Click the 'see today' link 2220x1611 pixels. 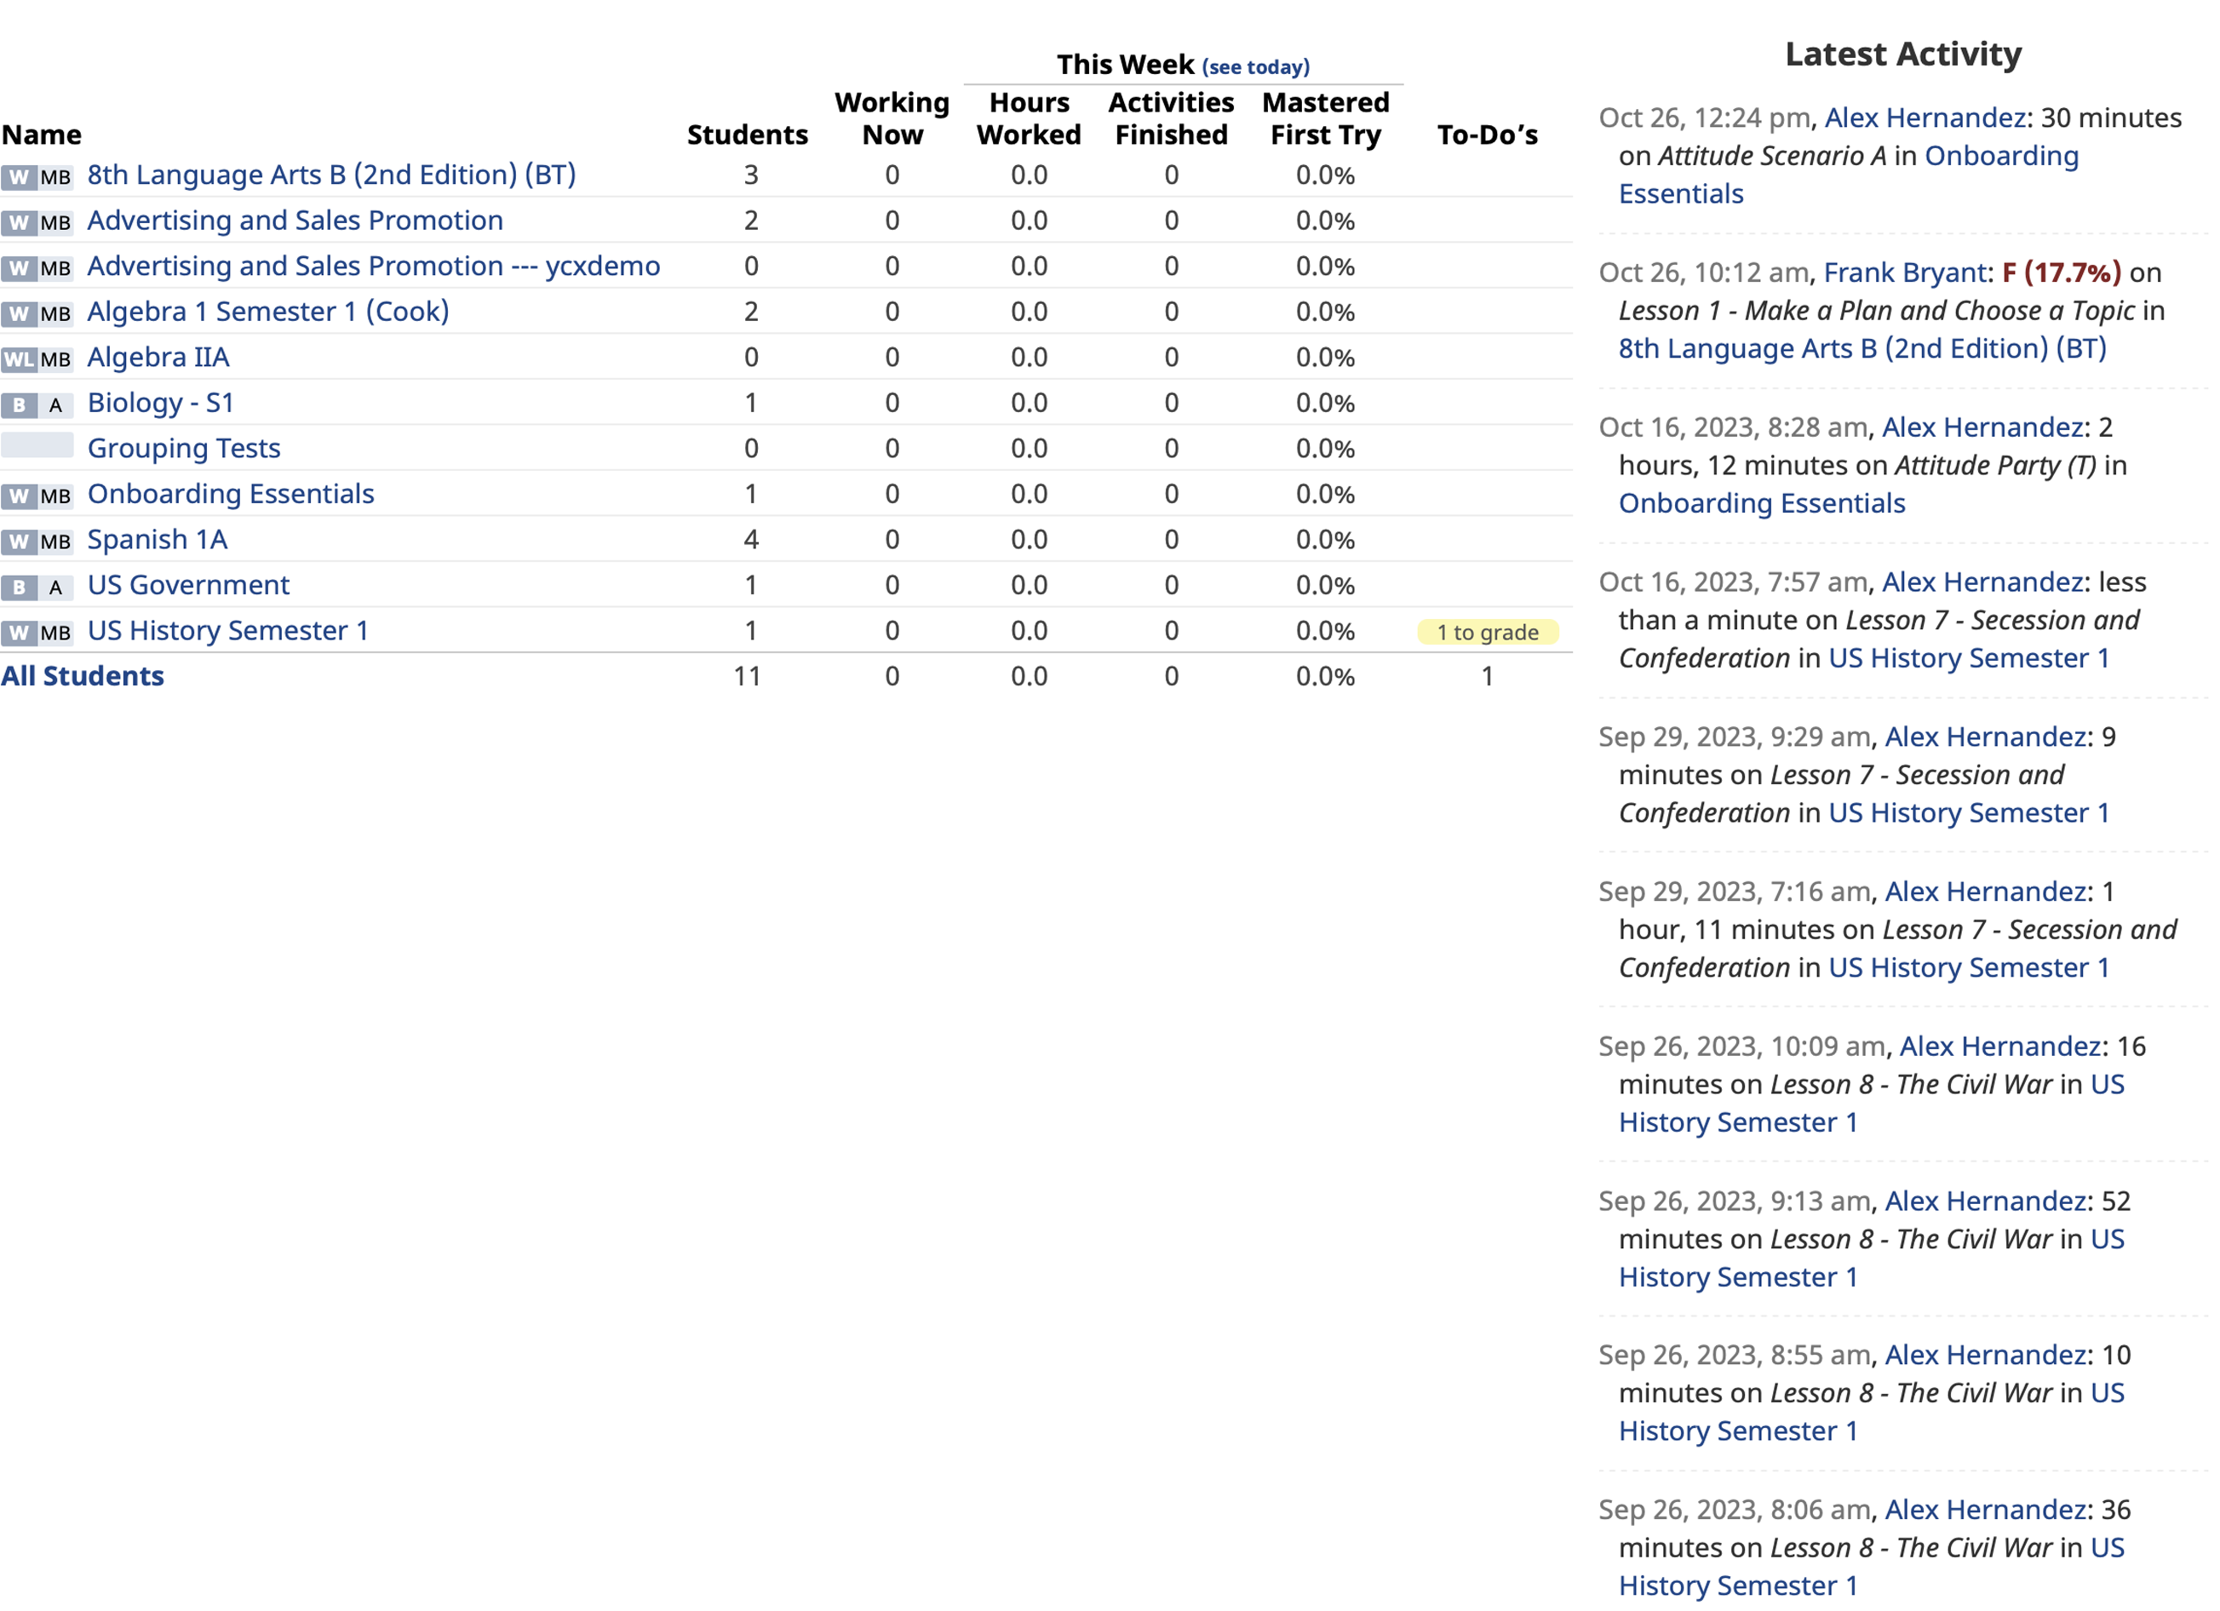pyautogui.click(x=1256, y=67)
